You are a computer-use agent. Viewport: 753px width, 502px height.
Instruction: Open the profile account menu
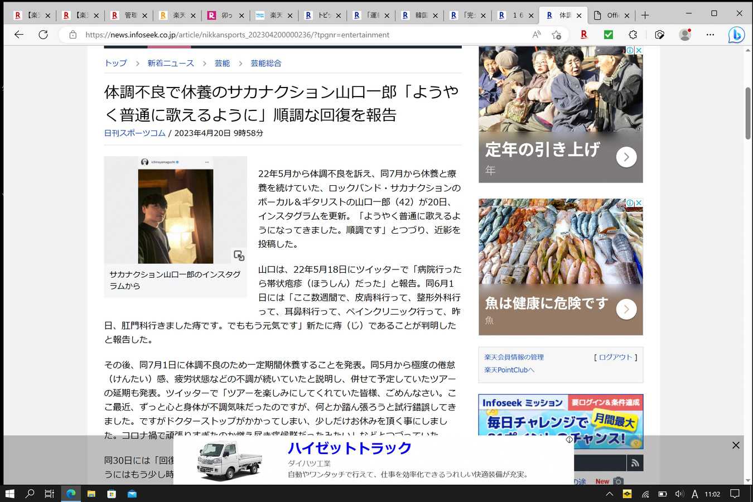(x=685, y=35)
